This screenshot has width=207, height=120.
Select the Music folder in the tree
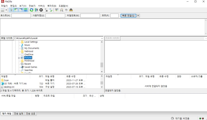[27, 45]
